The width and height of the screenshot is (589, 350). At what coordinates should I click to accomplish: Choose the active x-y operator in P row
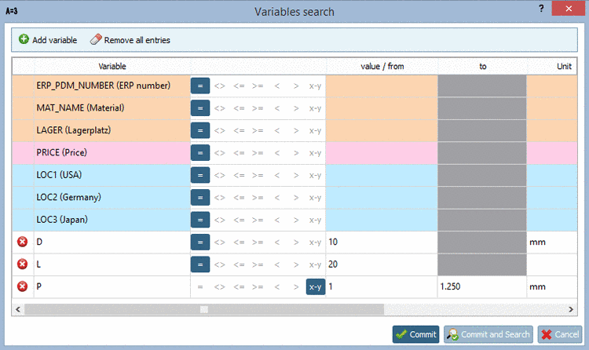tap(316, 287)
